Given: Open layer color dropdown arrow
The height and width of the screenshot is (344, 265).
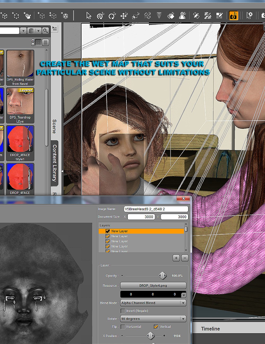Looking at the screenshot, I should coord(184,295).
